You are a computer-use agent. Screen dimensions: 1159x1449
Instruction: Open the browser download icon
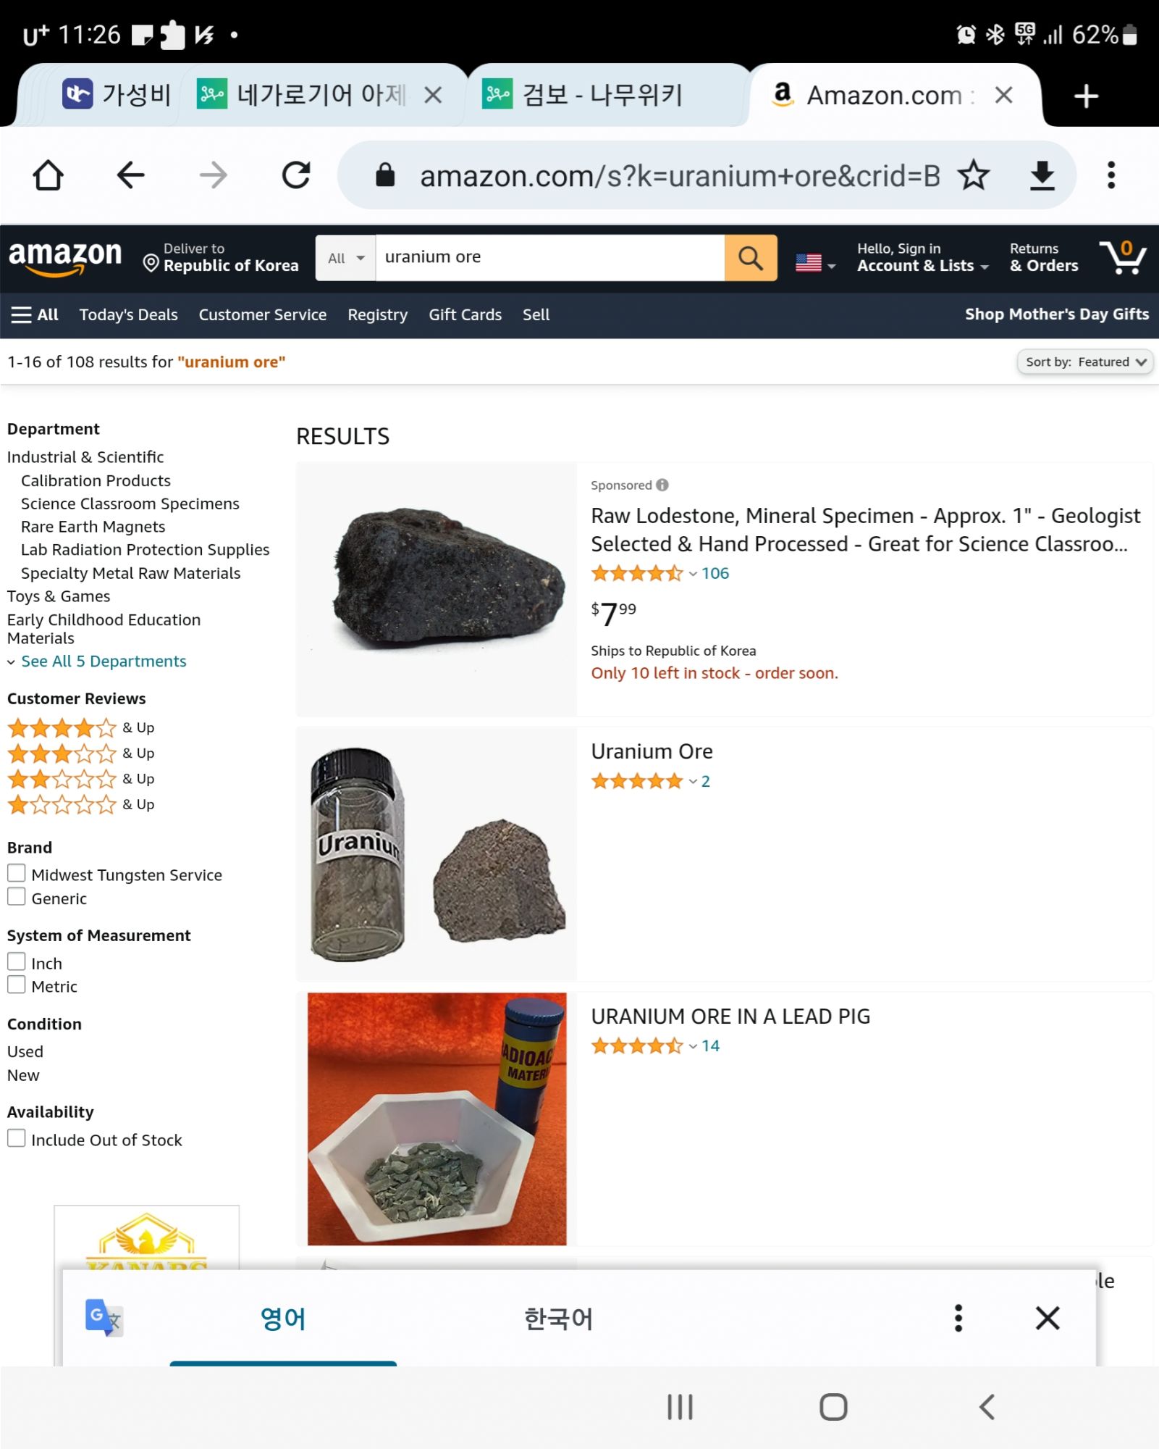(x=1042, y=175)
